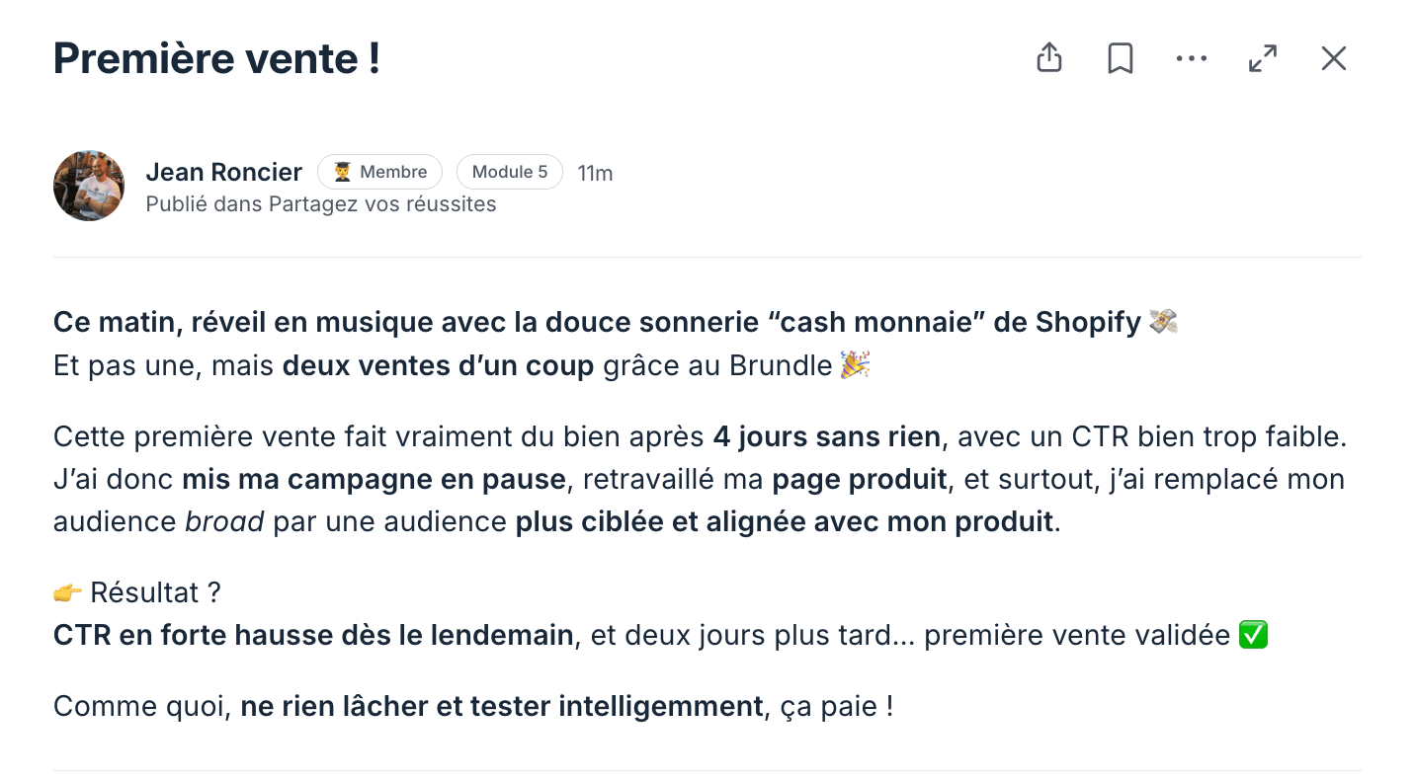Click the party popper emoji after Brundle

tap(855, 365)
